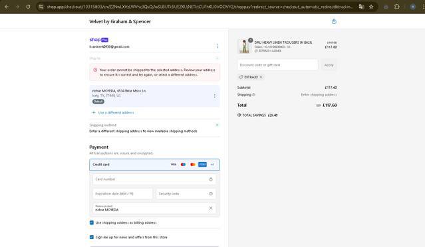Go forward in the browser

coord(17,7)
